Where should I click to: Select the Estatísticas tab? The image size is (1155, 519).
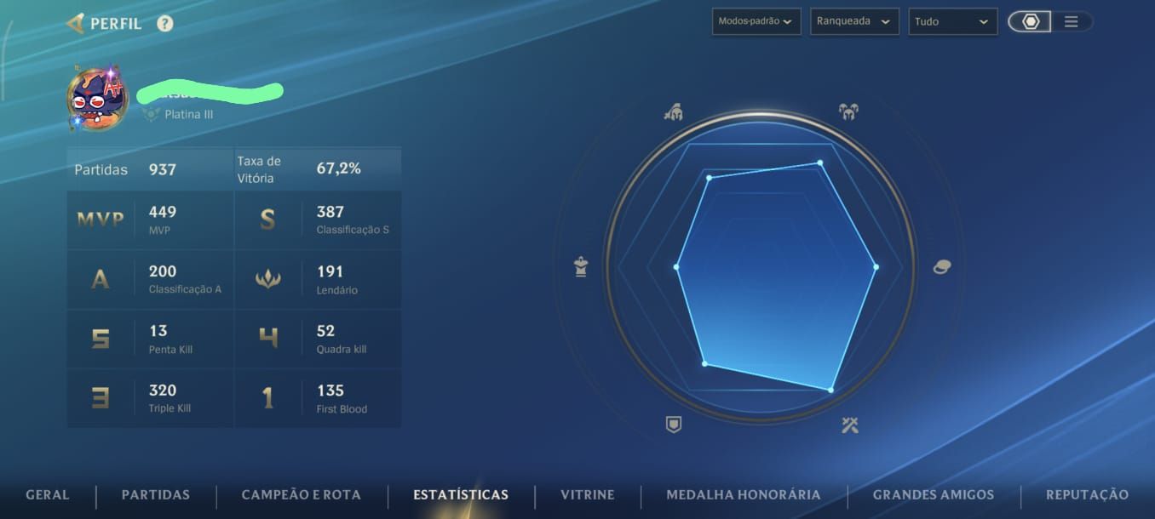(461, 494)
